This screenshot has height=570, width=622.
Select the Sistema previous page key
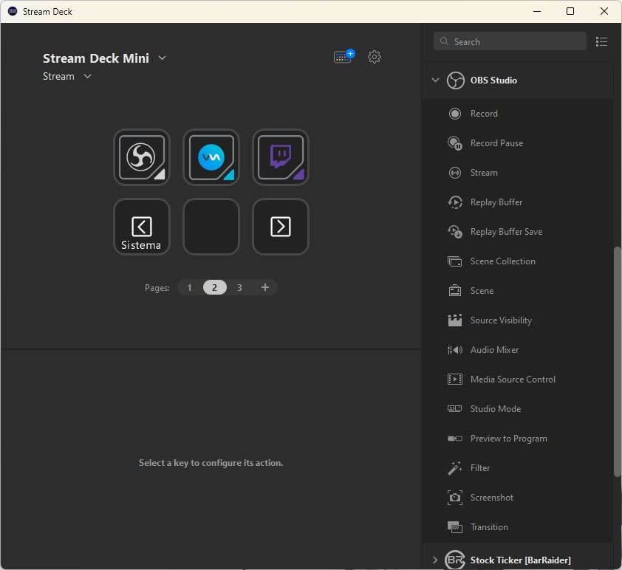142,227
